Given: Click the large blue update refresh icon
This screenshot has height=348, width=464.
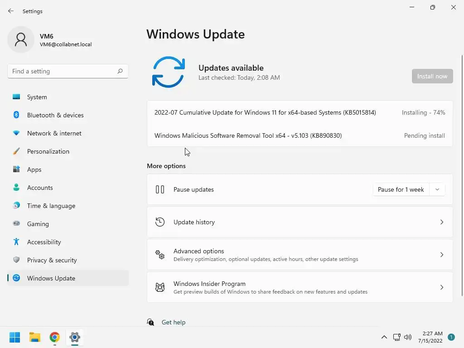Looking at the screenshot, I should pos(169,72).
